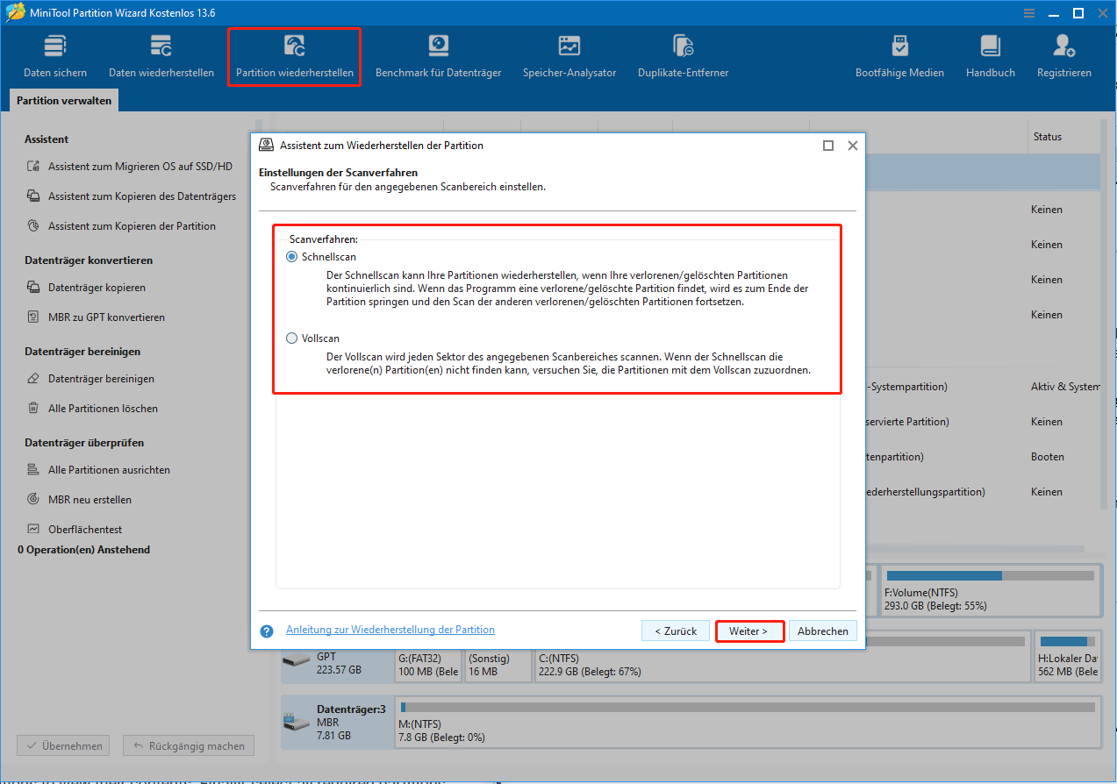Screen dimensions: 1117x784
Task: Click Weiter to proceed
Action: [748, 631]
